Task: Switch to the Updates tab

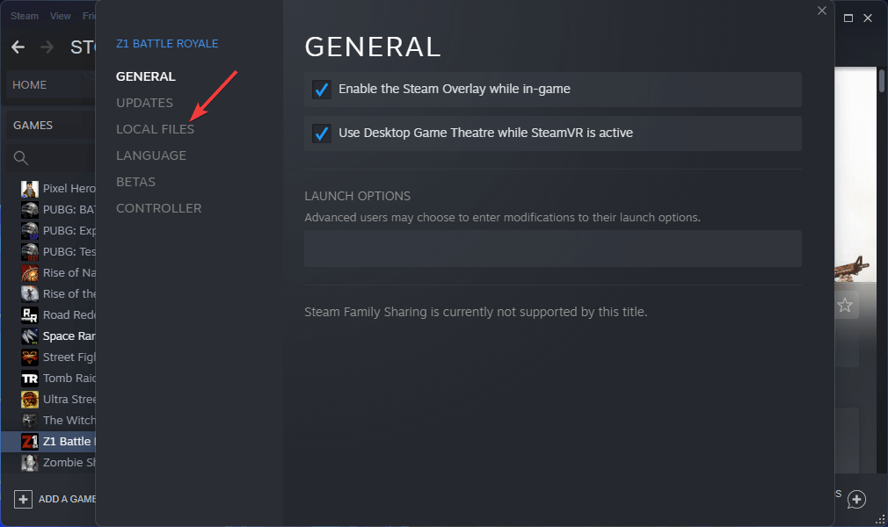Action: tap(144, 103)
